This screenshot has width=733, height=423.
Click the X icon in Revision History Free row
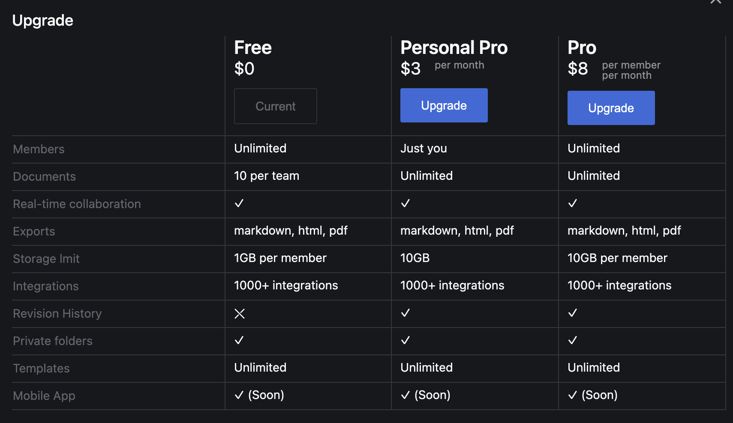coord(240,314)
